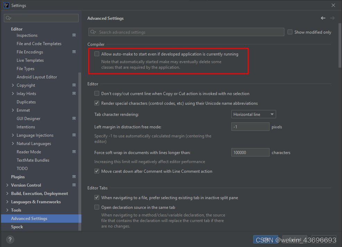Click the project-level icon beside Inlay Hints

point(74,93)
